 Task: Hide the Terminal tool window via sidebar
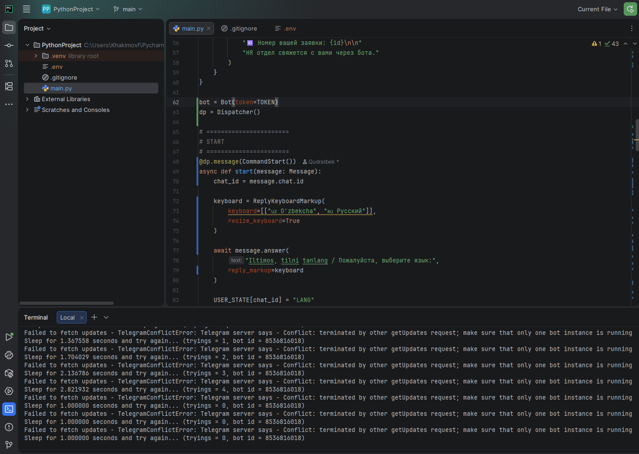(x=9, y=409)
